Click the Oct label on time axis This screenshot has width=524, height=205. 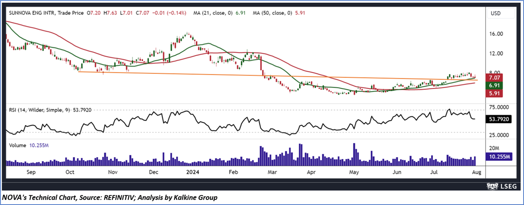click(70, 172)
